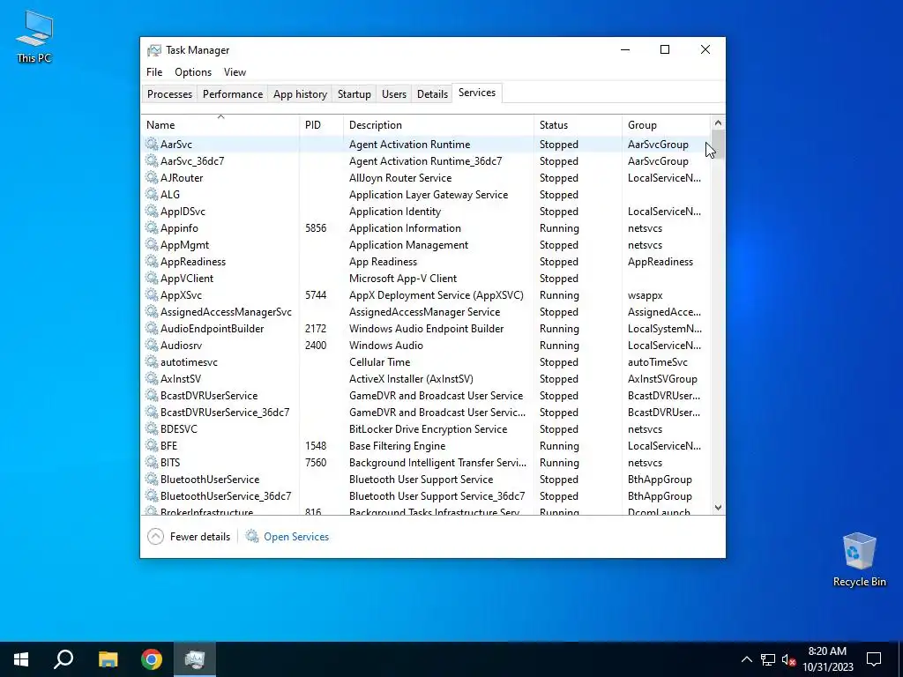This screenshot has width=903, height=677.
Task: Select the AarSvc_36dc7 service row
Action: pos(426,161)
